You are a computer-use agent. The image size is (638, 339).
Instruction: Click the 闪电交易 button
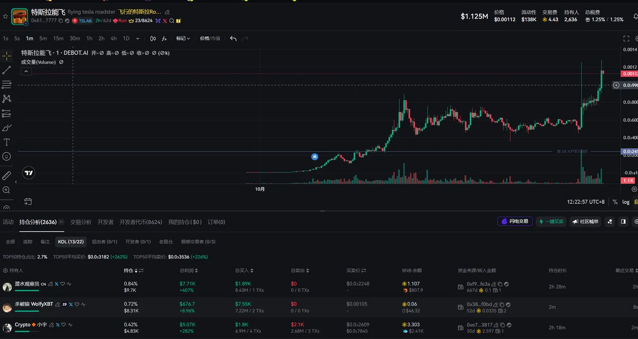(515, 222)
